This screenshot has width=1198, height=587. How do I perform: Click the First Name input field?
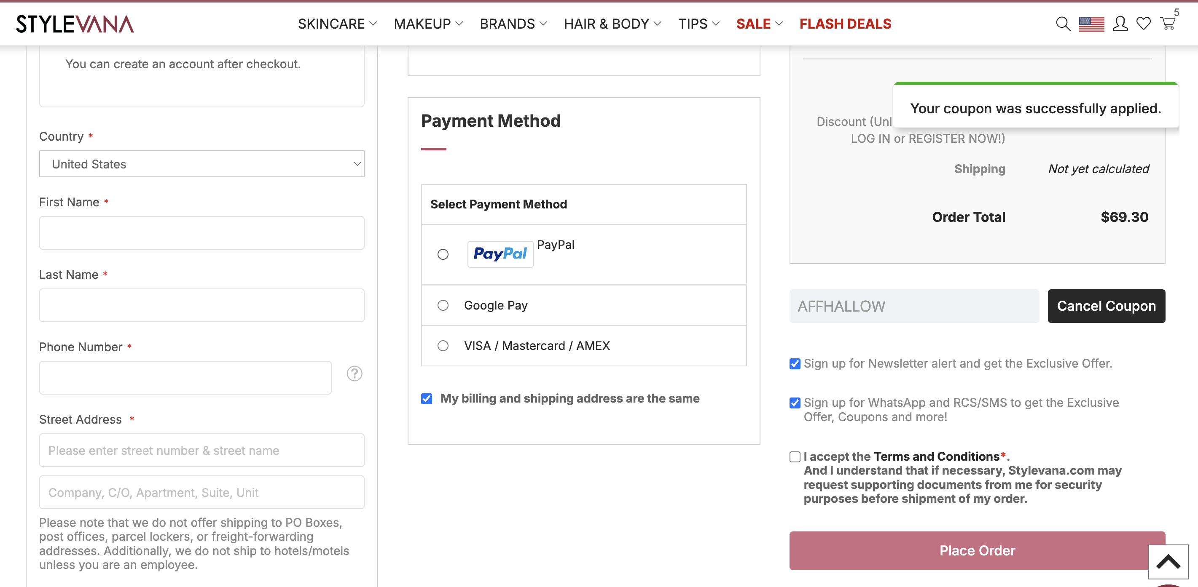coord(201,233)
